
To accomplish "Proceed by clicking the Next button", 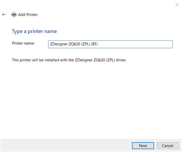I will point(143,146).
